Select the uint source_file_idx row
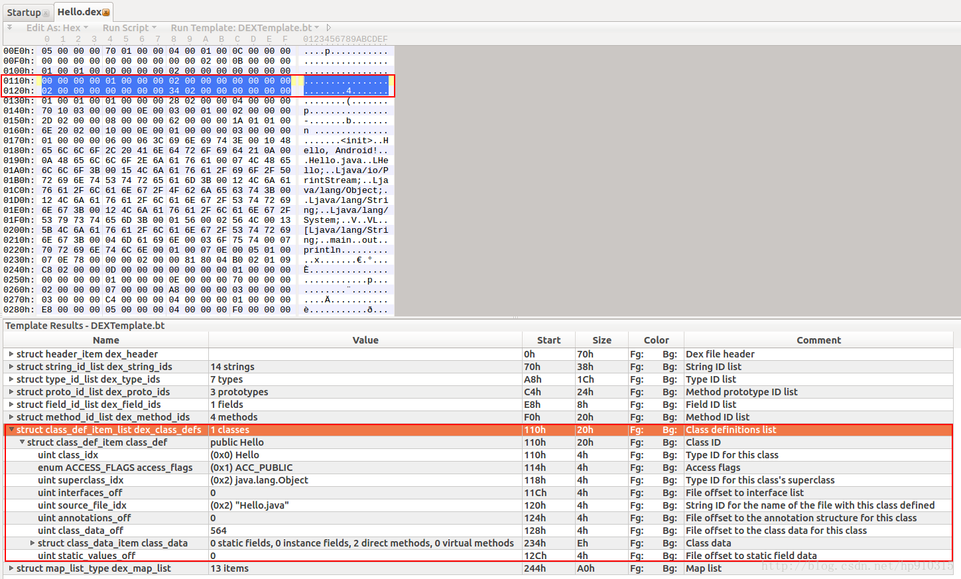The width and height of the screenshot is (961, 579). [478, 505]
